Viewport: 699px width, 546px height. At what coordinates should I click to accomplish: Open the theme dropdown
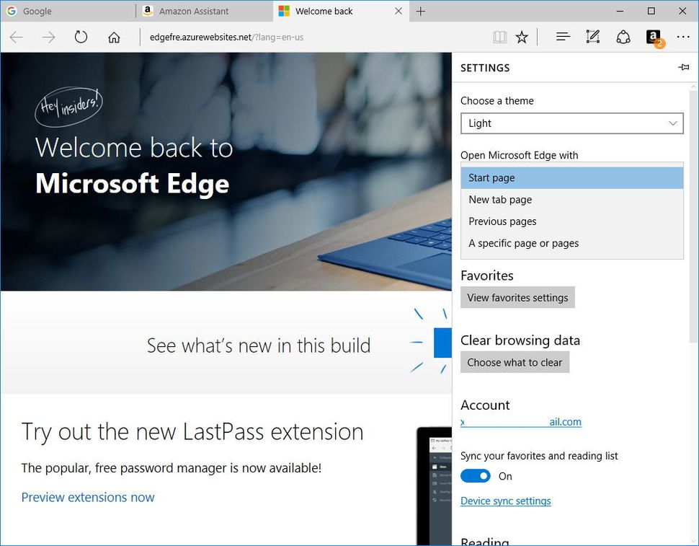[x=571, y=123]
